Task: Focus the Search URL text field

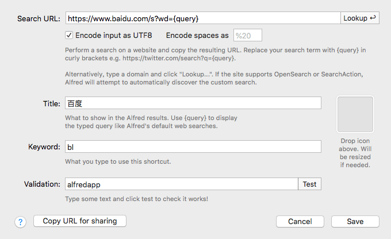Action: point(203,18)
